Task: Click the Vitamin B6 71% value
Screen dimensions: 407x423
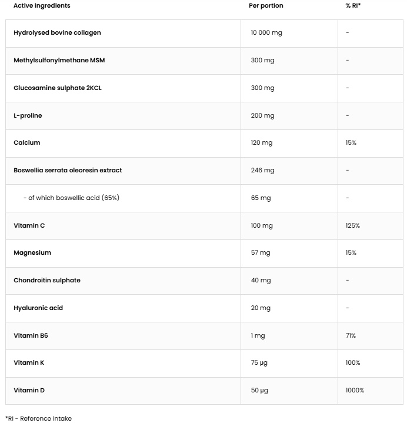Action: [x=351, y=335]
